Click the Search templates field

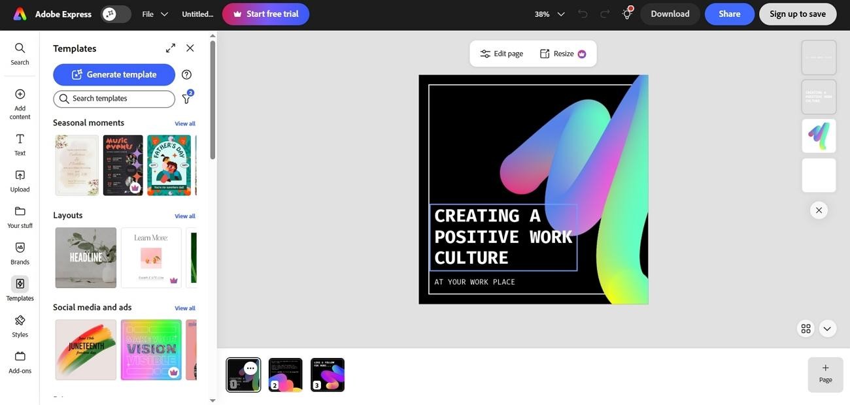click(x=114, y=99)
